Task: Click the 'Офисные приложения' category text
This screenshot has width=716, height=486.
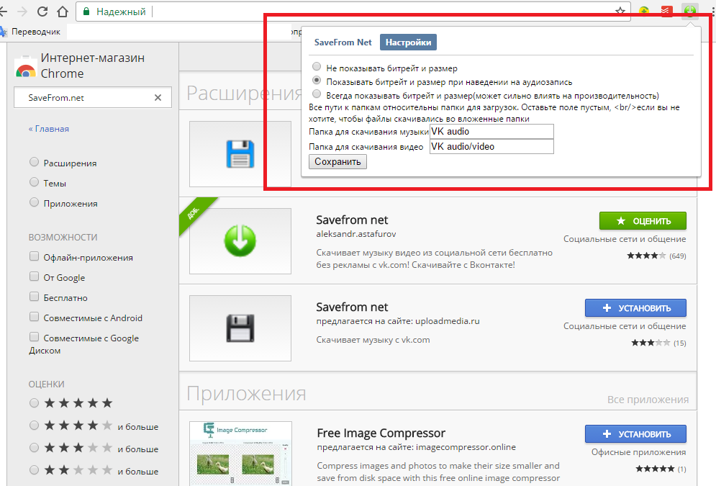Action: pyautogui.click(x=638, y=452)
